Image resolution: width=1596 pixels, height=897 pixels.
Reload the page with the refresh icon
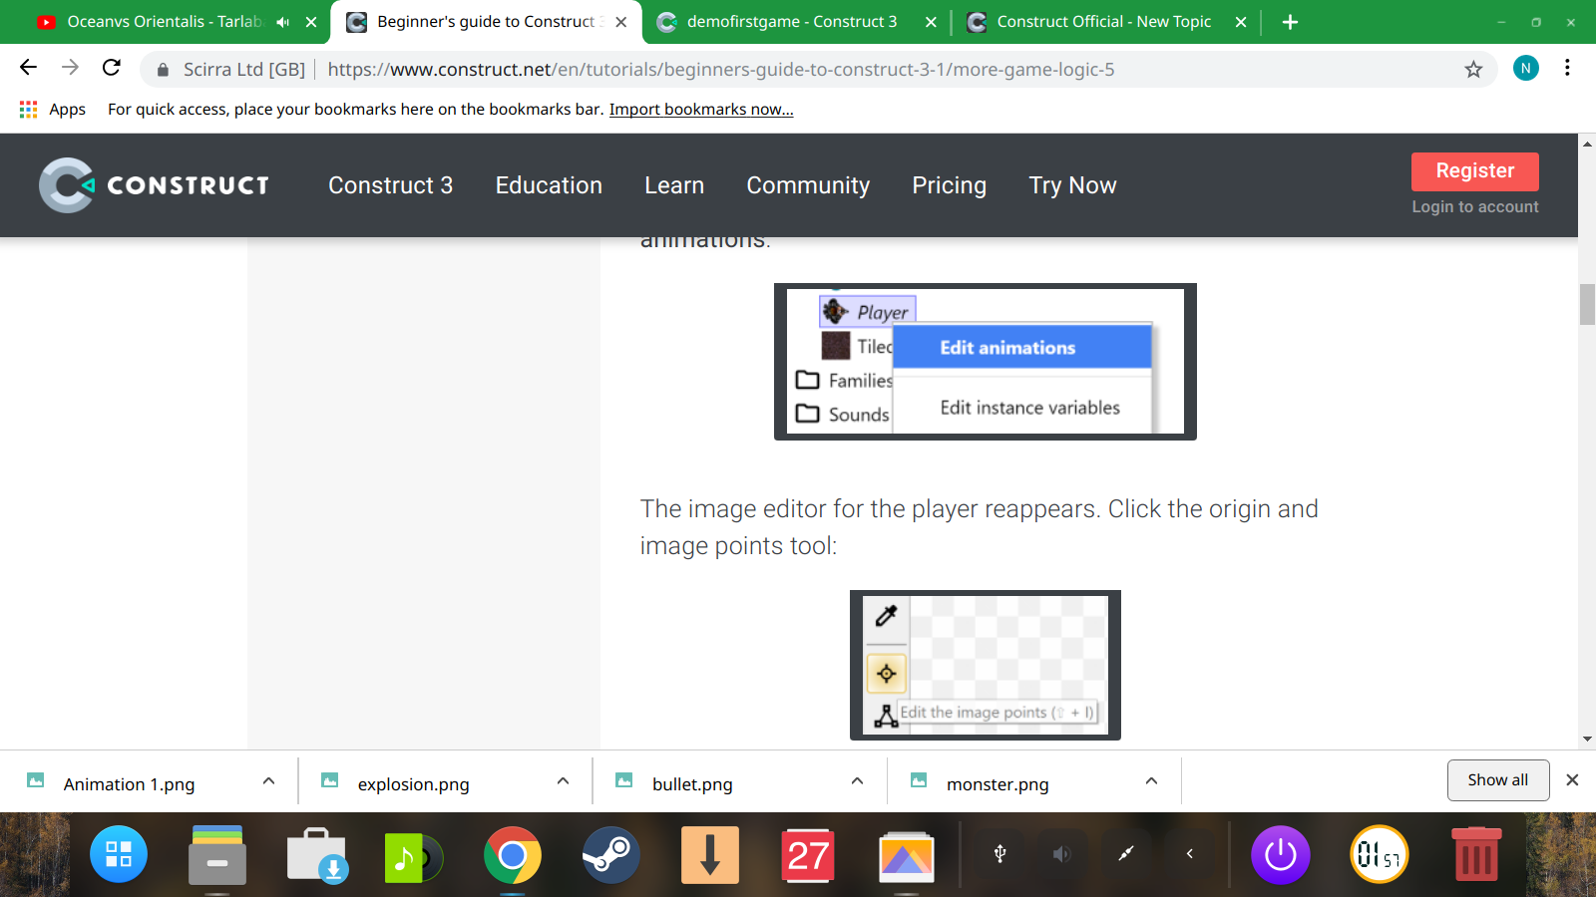pos(112,68)
